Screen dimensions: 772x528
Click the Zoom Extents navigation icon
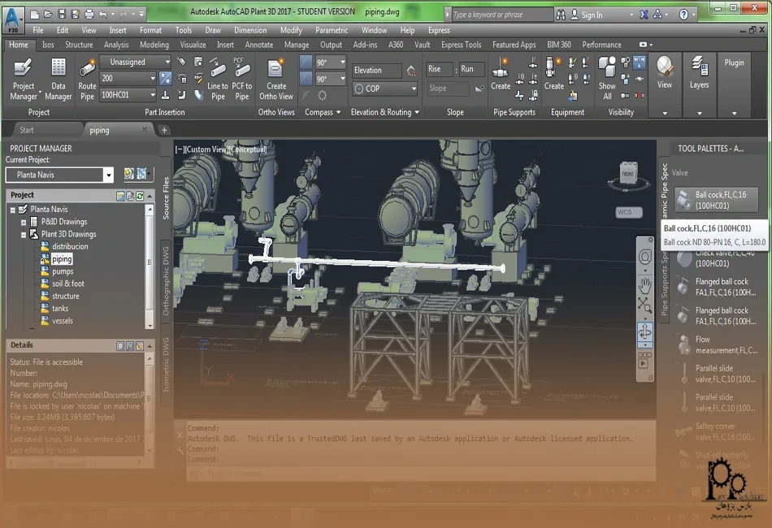coord(645,305)
